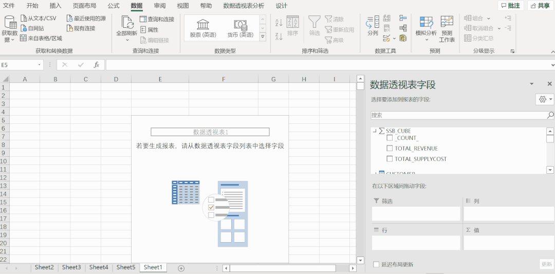Click the worksheet vertical scrollbar down arrow

click(x=360, y=260)
